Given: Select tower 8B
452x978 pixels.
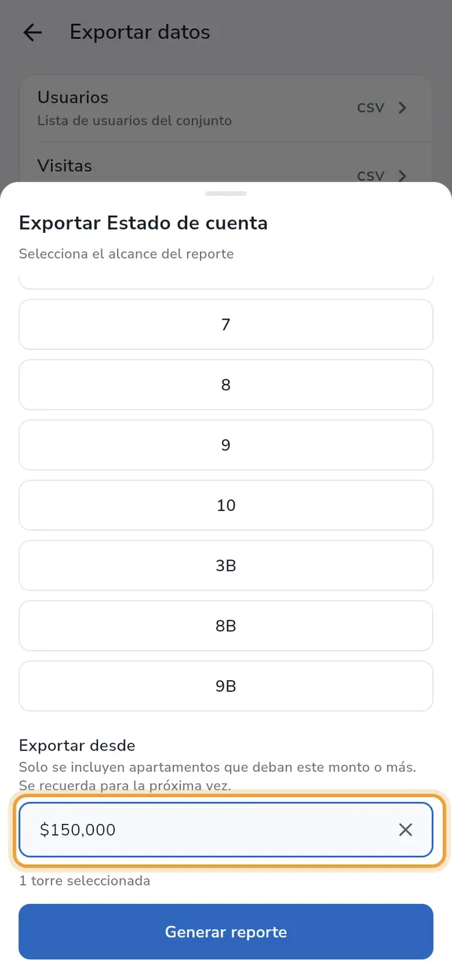Looking at the screenshot, I should coord(226,626).
